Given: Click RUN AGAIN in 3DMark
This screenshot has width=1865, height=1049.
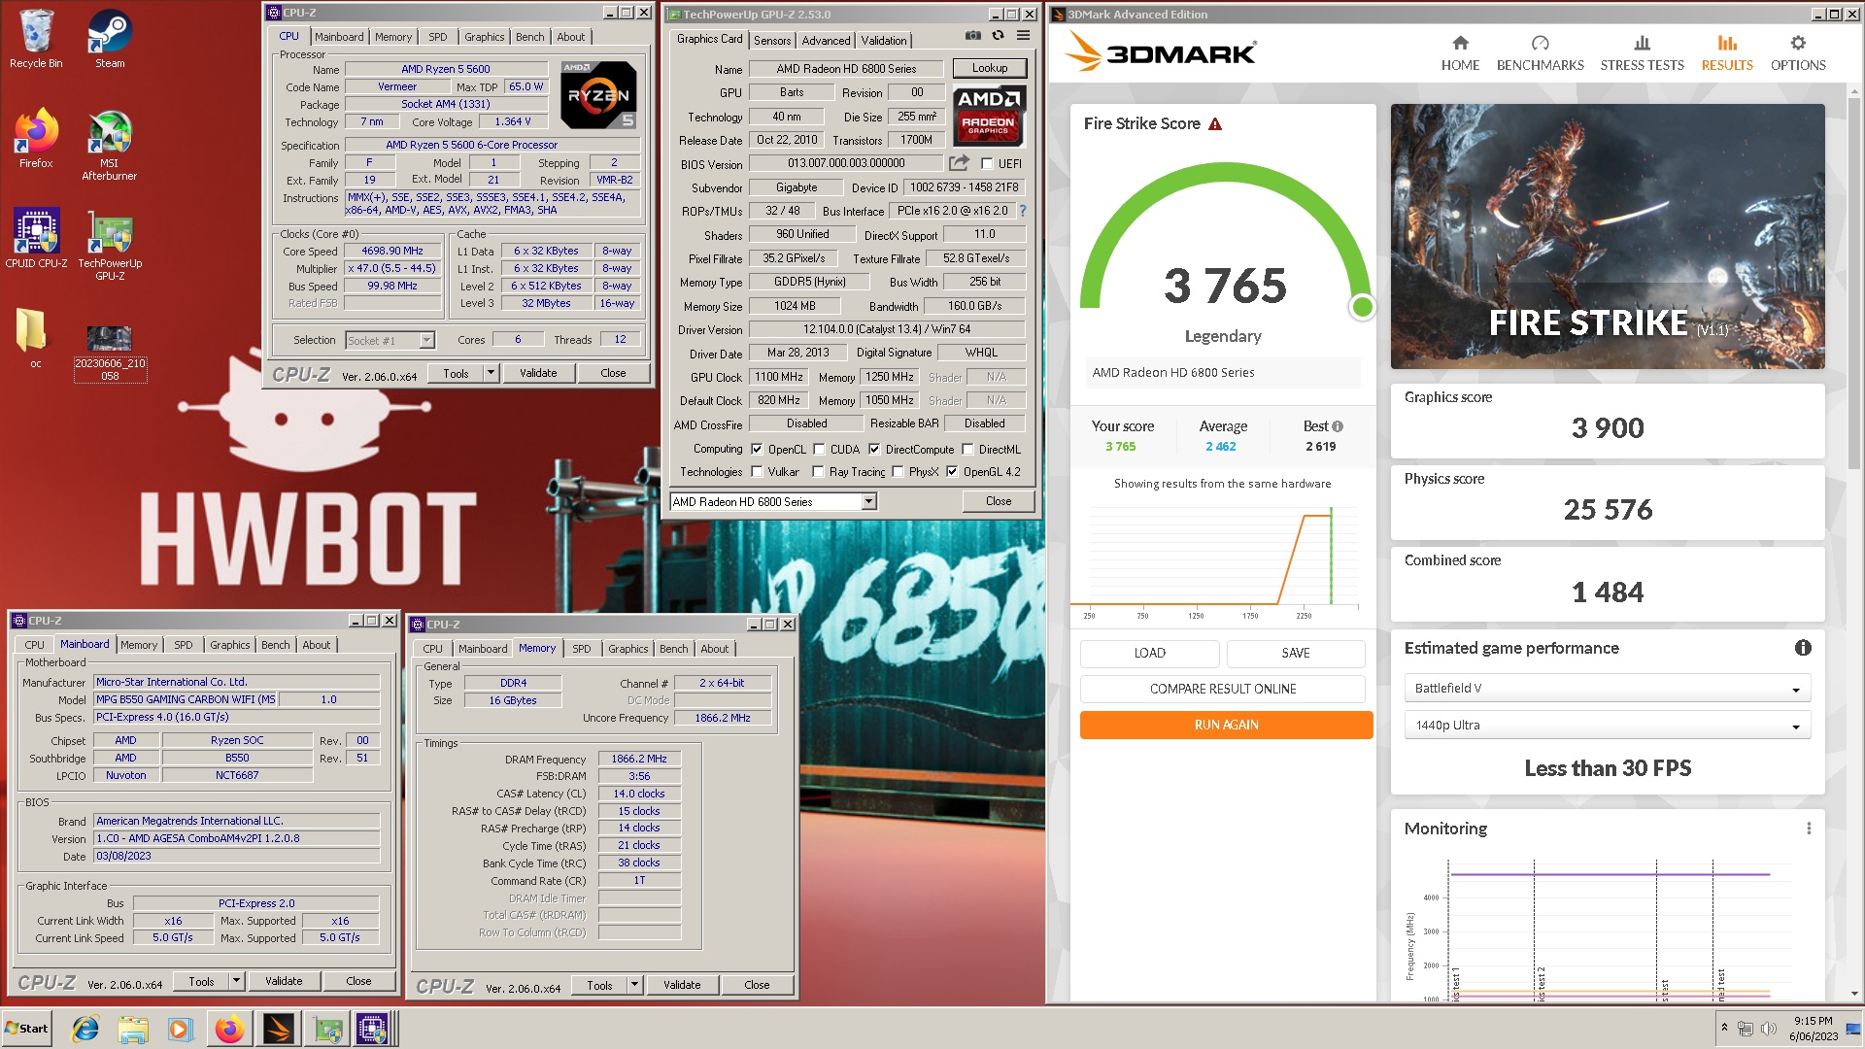Looking at the screenshot, I should tap(1226, 726).
